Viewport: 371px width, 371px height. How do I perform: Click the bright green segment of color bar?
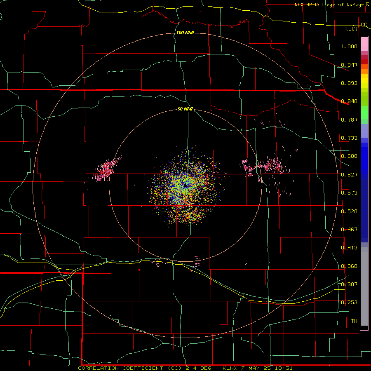click(364, 113)
